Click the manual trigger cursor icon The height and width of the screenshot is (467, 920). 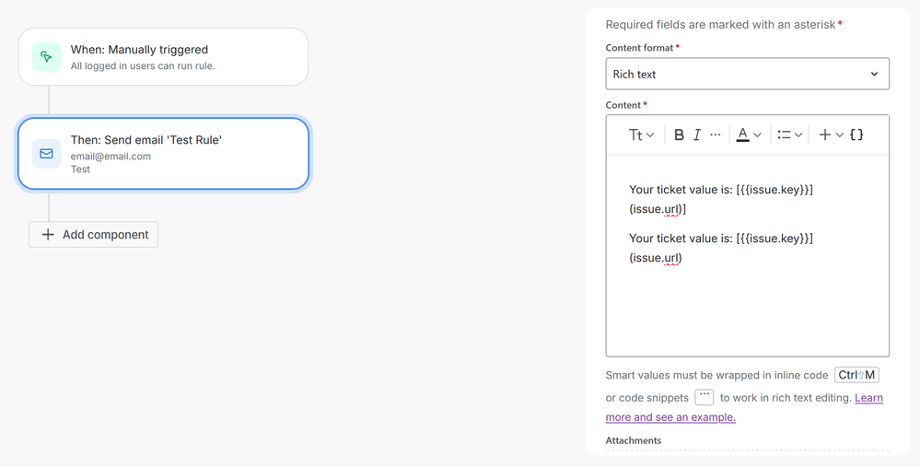[46, 57]
